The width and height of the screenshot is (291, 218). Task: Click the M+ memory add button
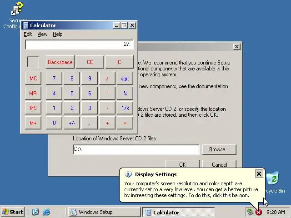point(33,123)
